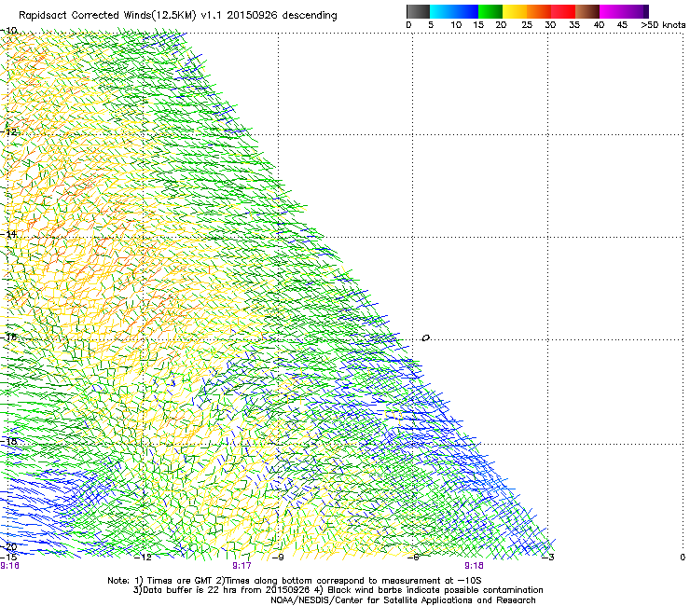The image size is (690, 606).
Task: Select the blue 5-15 knots color bar segment
Action: 454,11
